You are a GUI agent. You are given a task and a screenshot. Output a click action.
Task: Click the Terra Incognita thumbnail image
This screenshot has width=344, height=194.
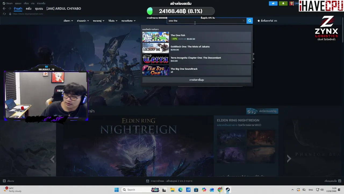[x=156, y=59]
